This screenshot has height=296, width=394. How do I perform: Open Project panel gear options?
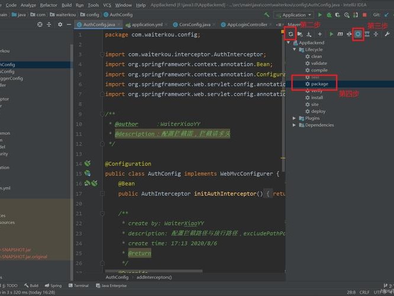[60, 24]
